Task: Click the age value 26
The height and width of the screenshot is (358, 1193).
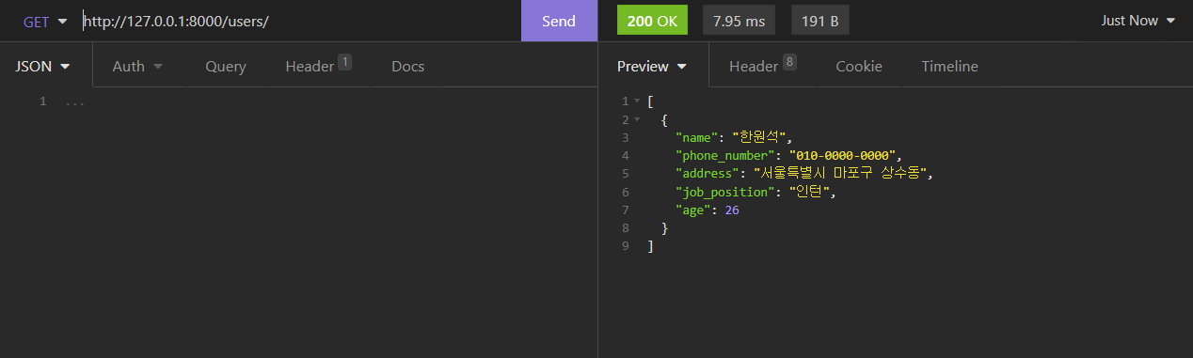Action: pyautogui.click(x=731, y=210)
